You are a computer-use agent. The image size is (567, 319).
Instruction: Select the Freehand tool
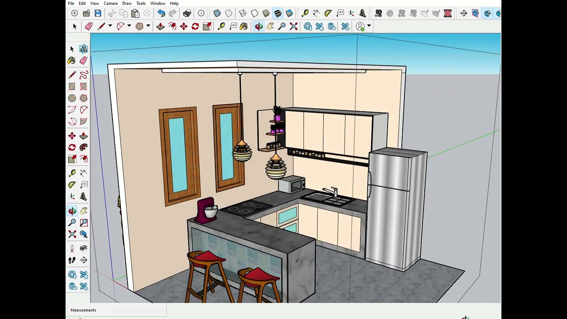84,75
